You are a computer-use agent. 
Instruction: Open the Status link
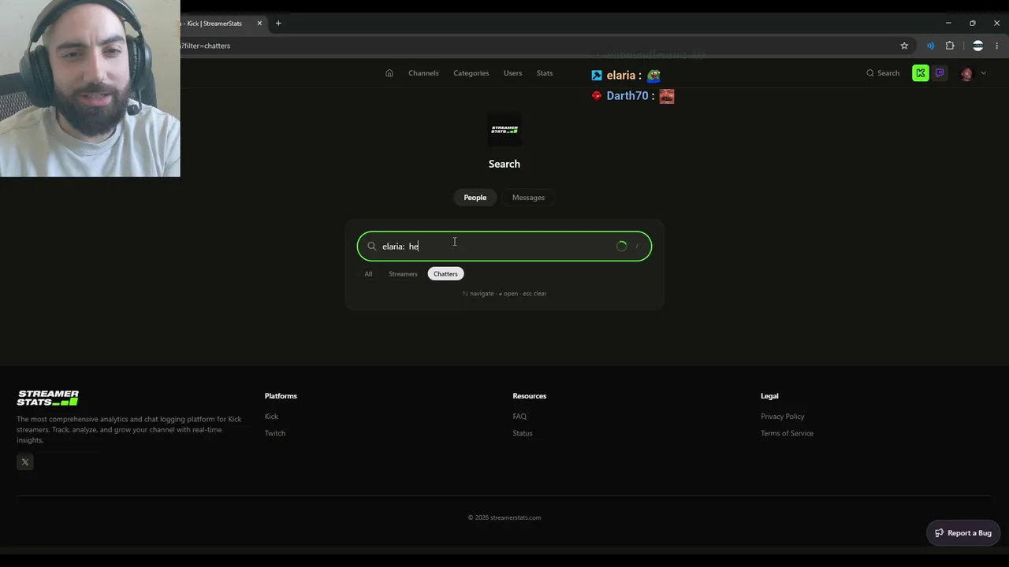[523, 433]
